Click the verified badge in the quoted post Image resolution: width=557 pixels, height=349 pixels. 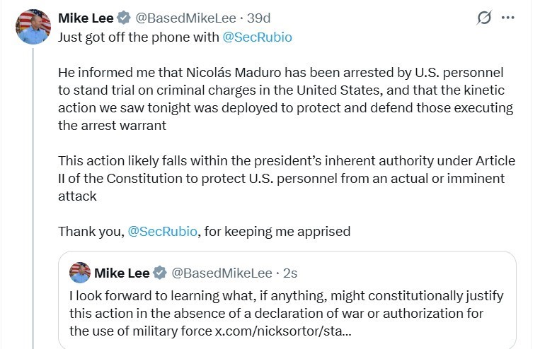point(159,273)
